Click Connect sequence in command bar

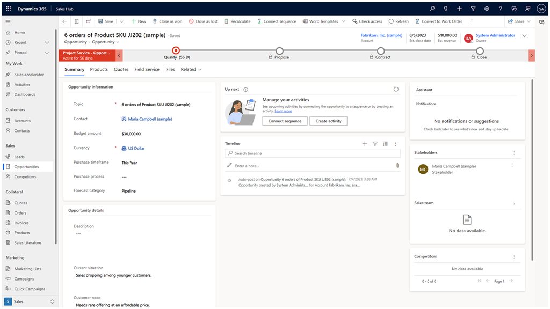pyautogui.click(x=277, y=21)
